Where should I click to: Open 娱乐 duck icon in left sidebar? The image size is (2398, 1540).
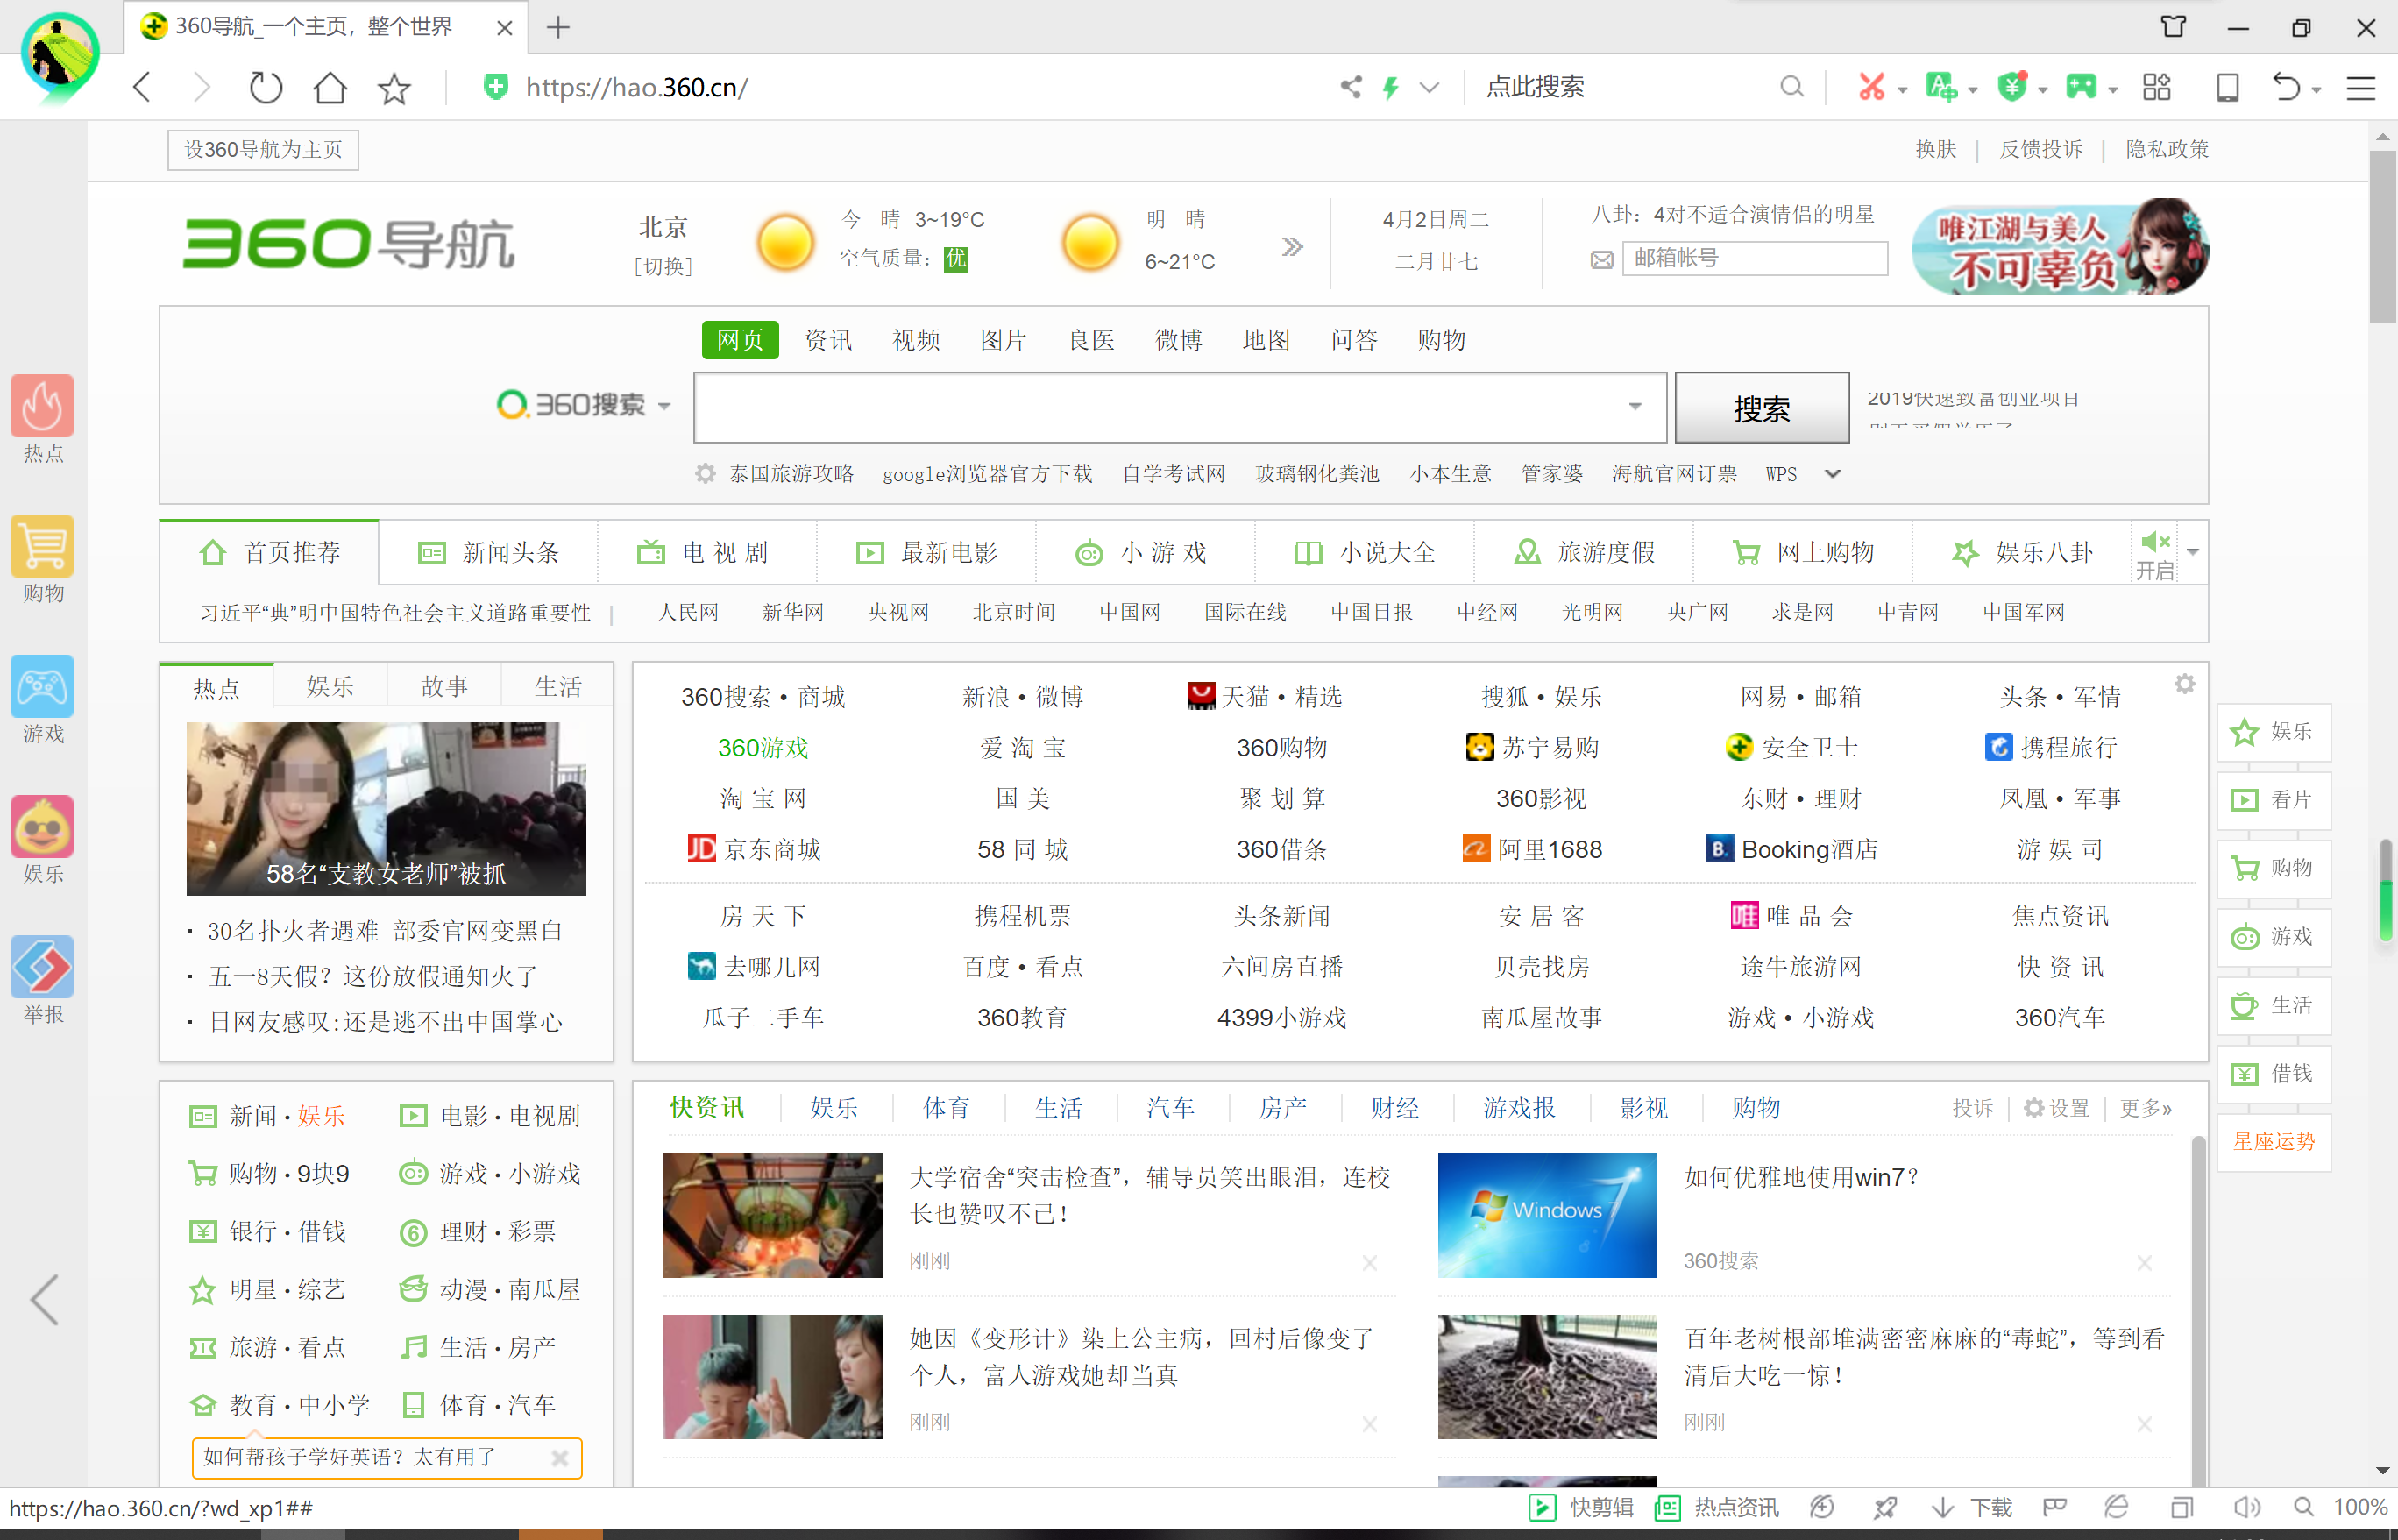coord(42,826)
